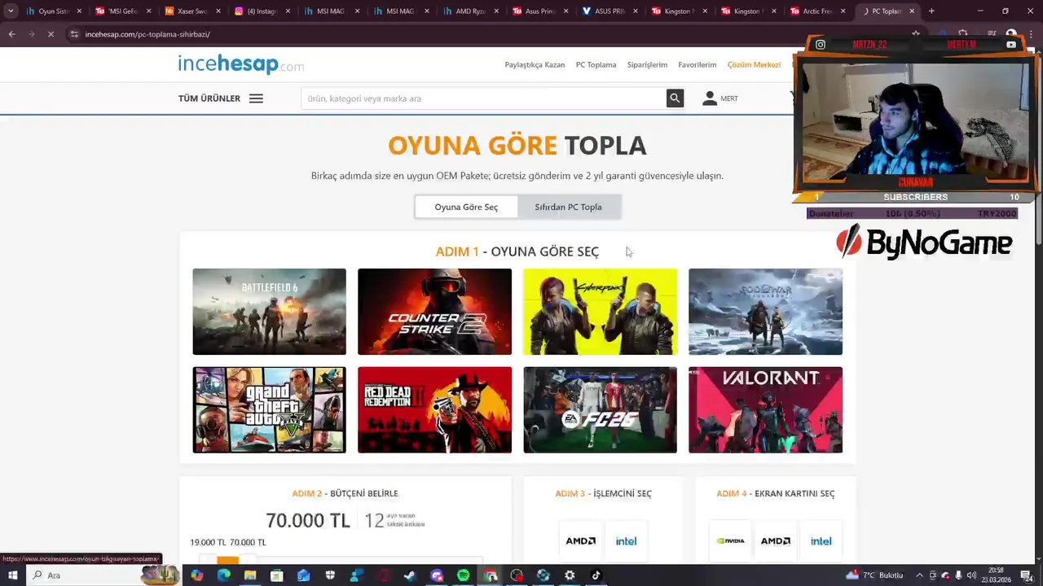1043x586 pixels.
Task: Click the product search input field
Action: click(x=483, y=98)
